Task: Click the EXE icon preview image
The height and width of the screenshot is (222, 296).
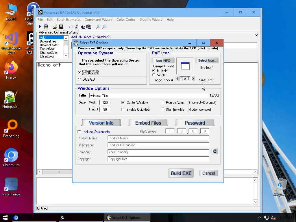Action: point(185,66)
